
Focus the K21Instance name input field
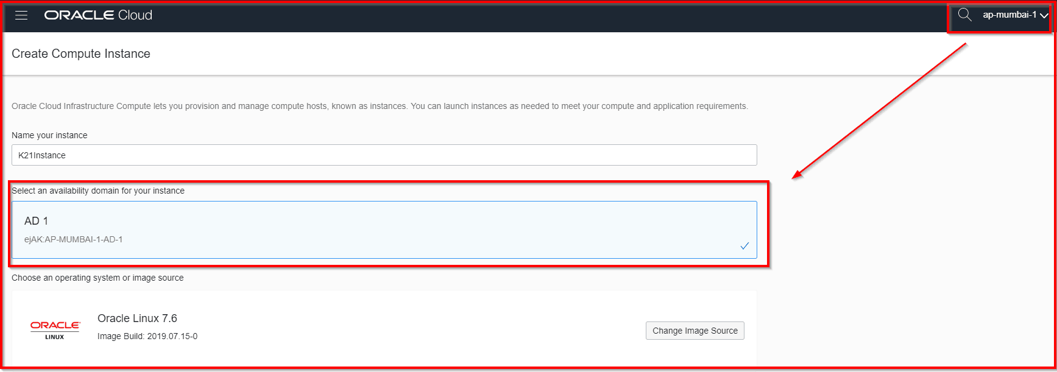point(384,155)
